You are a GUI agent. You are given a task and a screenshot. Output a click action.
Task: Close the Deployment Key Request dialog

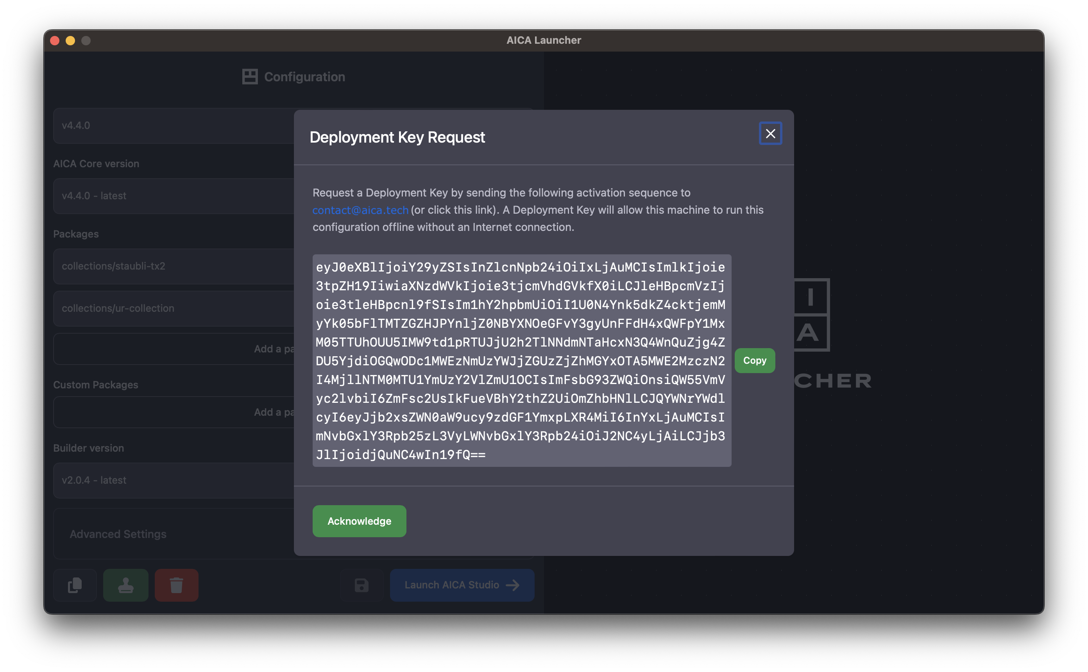[770, 133]
